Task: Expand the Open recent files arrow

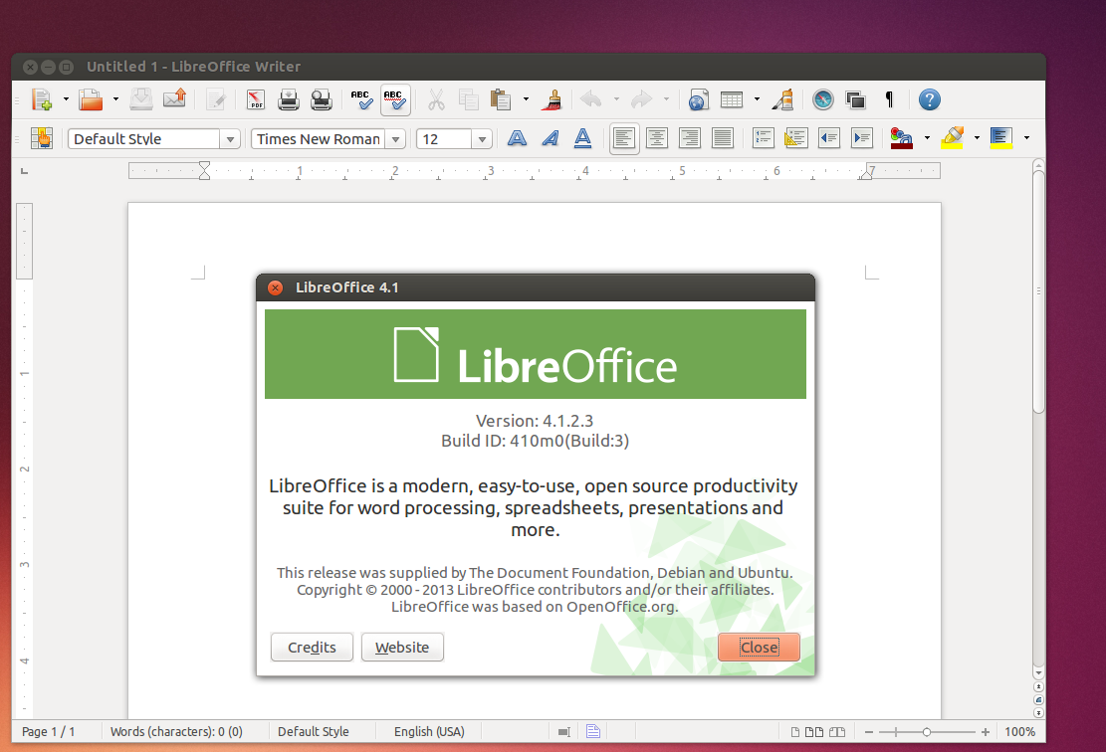Action: (115, 99)
